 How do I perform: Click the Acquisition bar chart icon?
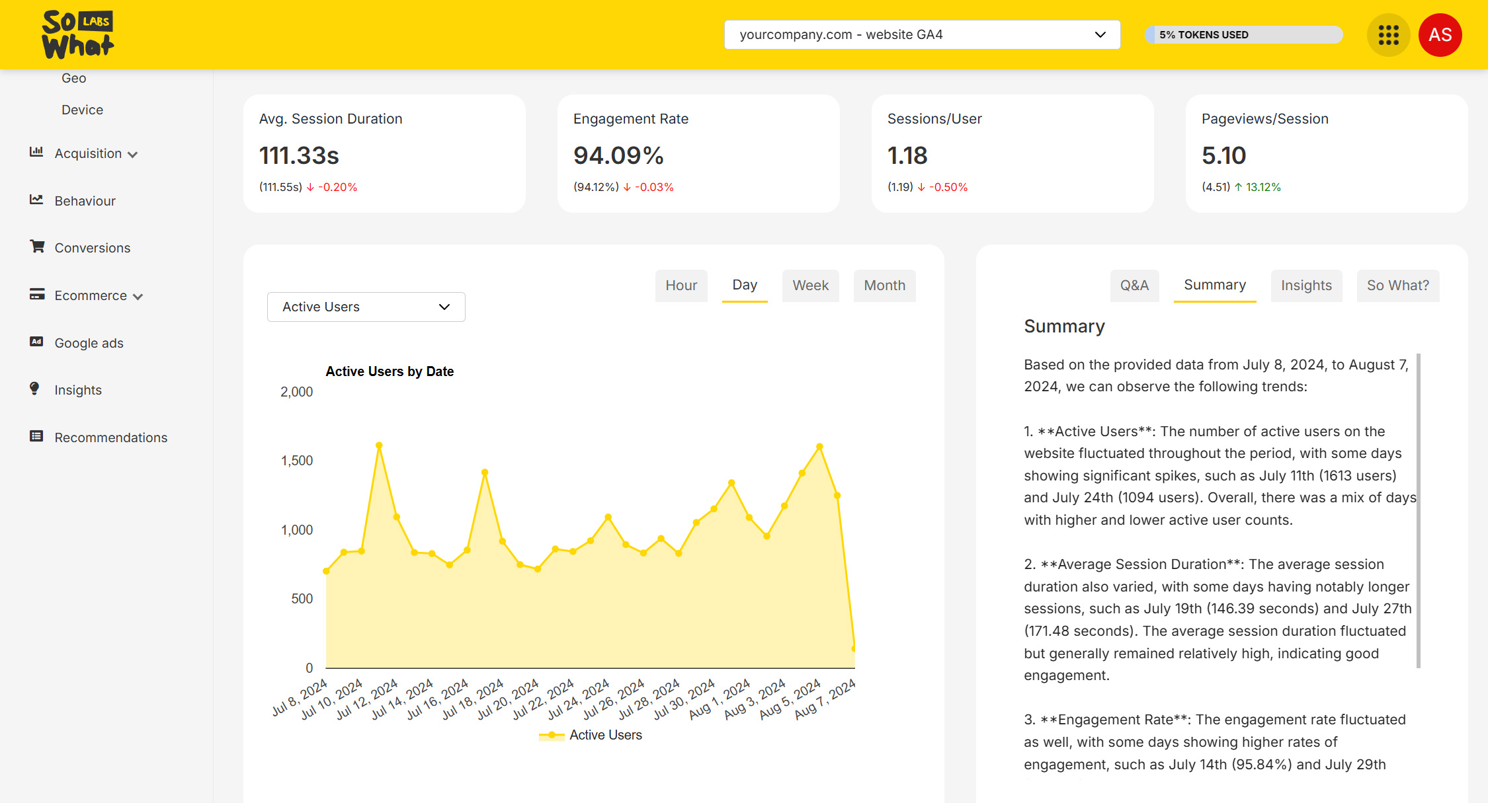36,152
